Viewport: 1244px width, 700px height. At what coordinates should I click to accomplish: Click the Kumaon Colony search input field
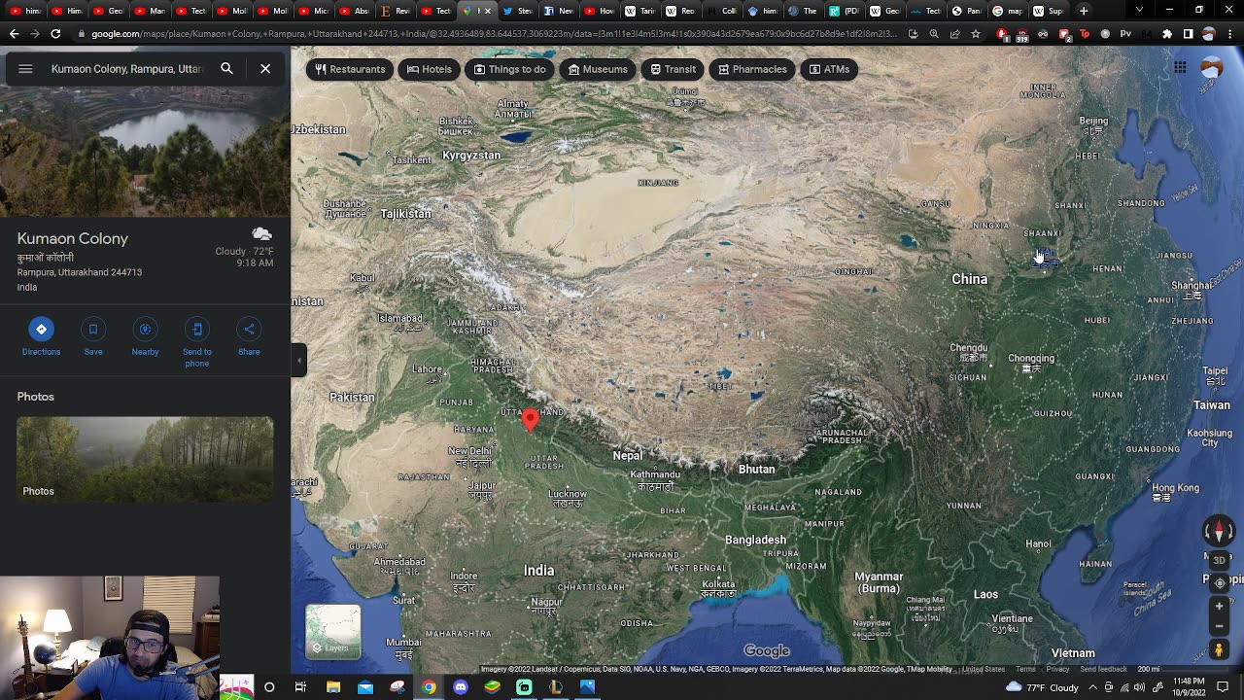[126, 69]
